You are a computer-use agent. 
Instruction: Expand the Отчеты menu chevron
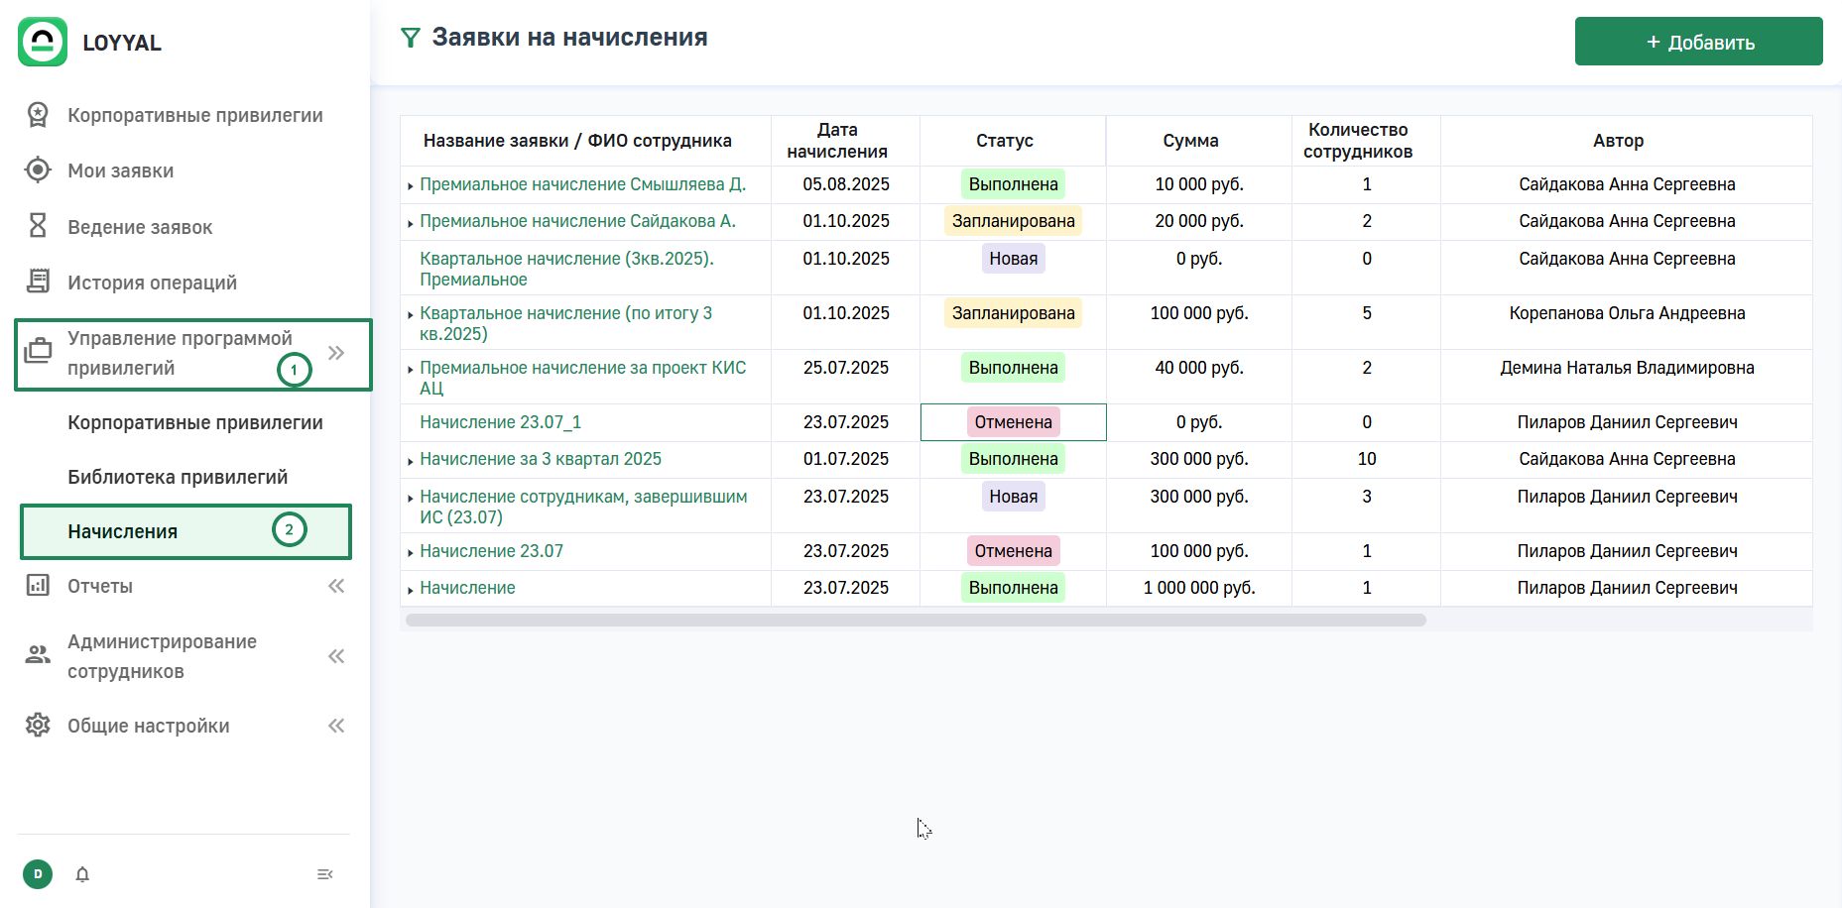click(336, 586)
